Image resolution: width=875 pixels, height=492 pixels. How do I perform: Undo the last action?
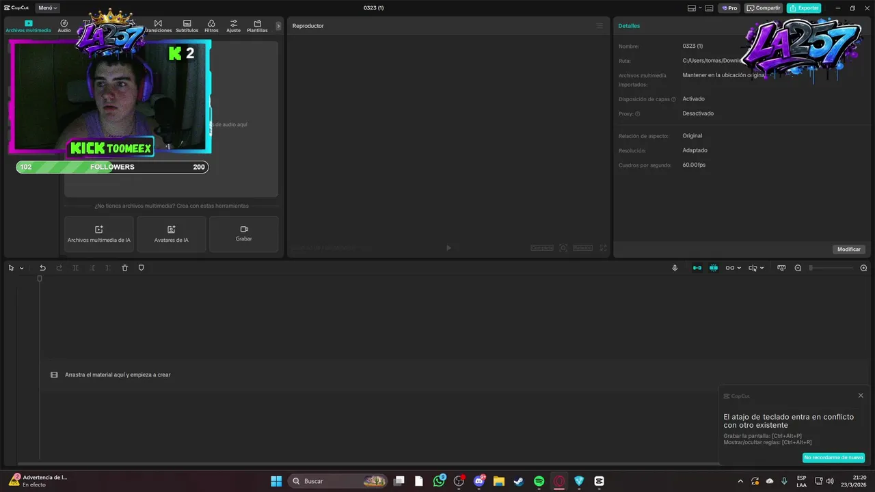pos(42,268)
